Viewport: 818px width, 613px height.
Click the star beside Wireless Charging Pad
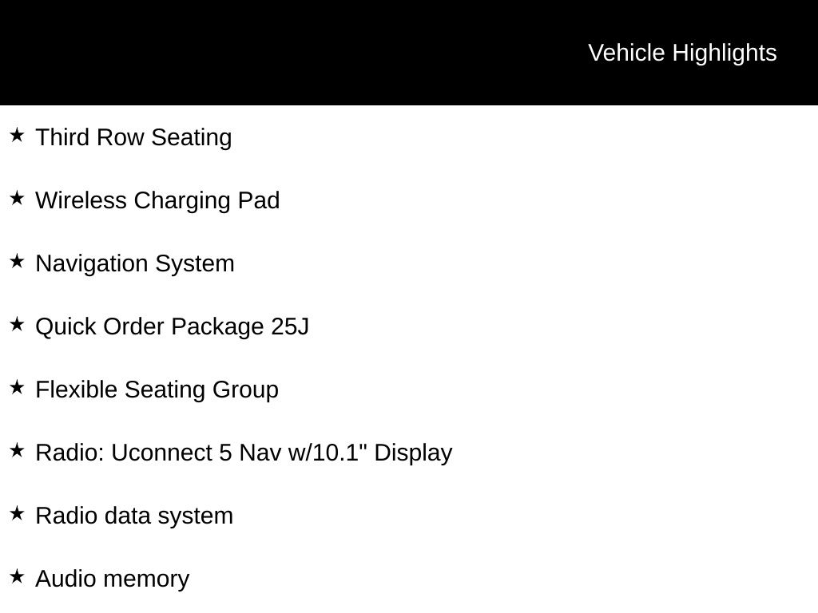click(x=17, y=198)
